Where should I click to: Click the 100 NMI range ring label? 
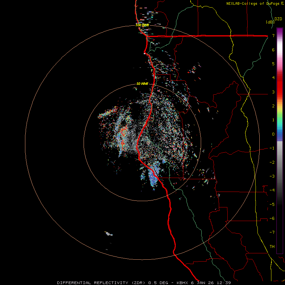[x=142, y=25]
